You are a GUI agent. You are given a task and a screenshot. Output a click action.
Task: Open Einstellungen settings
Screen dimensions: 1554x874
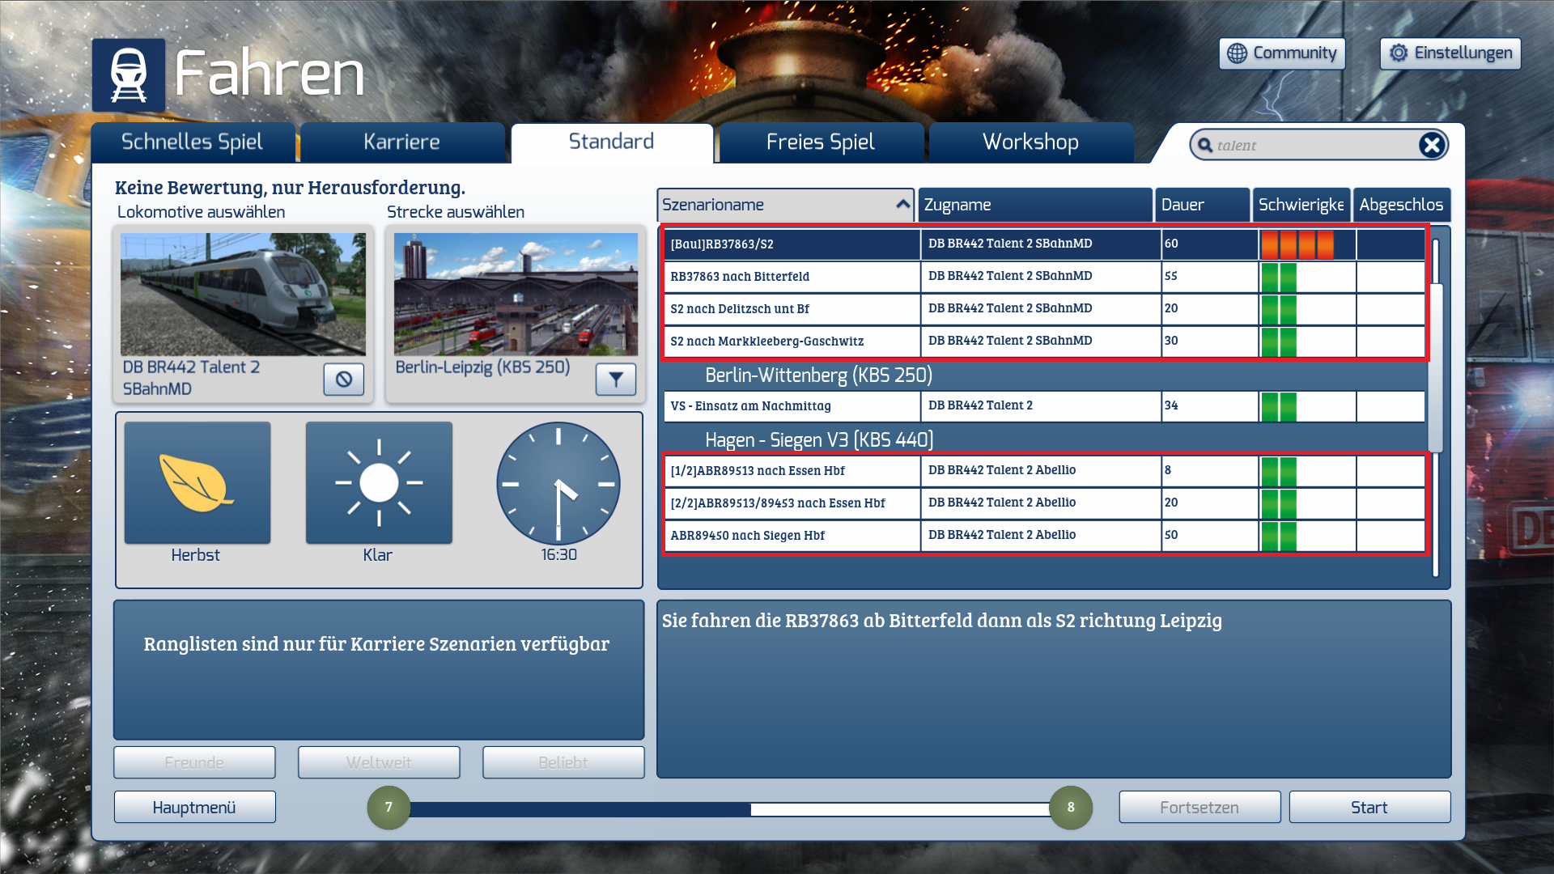pyautogui.click(x=1450, y=53)
